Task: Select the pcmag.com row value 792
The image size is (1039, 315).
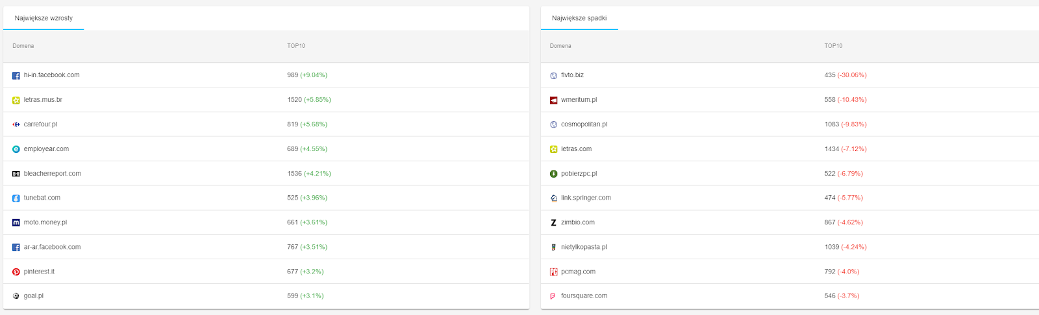Action: tap(830, 272)
